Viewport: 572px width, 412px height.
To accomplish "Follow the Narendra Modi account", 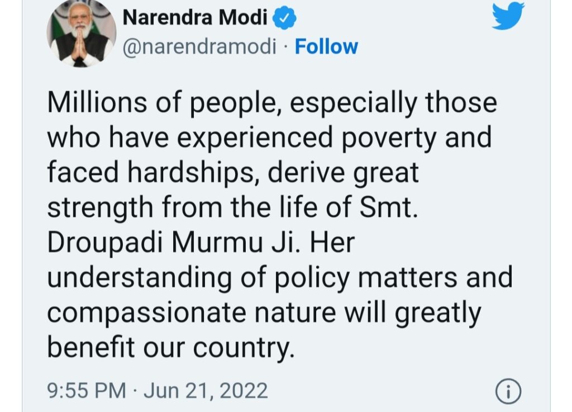I will click(326, 47).
